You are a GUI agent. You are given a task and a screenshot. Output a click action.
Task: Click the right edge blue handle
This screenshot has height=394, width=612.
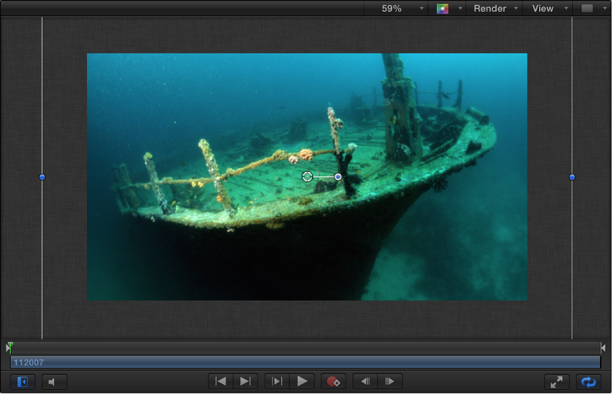coord(572,177)
